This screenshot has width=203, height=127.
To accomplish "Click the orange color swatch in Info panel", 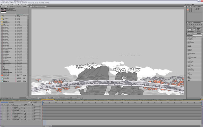I will 188,10.
